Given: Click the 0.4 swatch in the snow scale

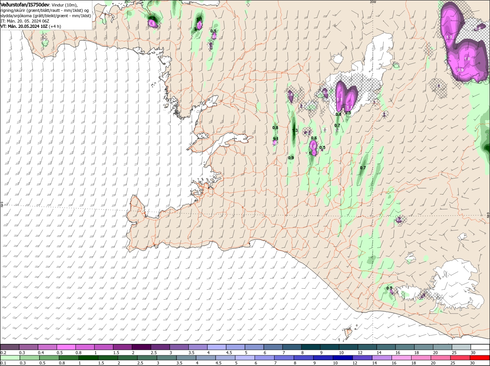Looking at the screenshot, I should click(x=47, y=347).
